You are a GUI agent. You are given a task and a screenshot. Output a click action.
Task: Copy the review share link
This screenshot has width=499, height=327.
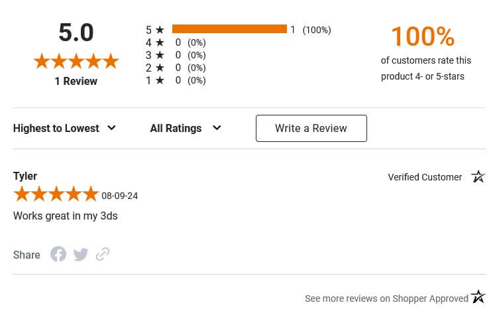click(103, 254)
